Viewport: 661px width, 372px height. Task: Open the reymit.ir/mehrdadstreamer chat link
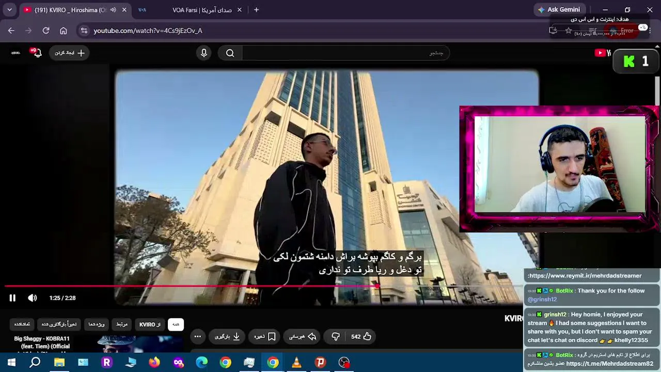point(585,276)
